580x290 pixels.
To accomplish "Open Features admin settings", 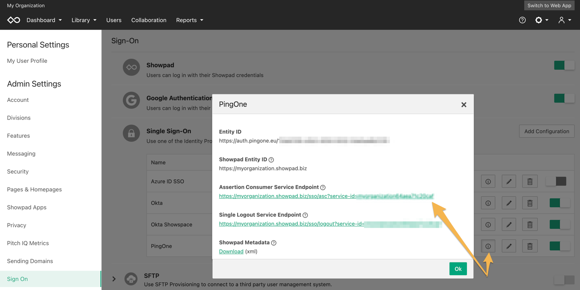I will point(19,136).
